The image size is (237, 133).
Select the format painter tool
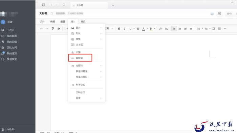click(53, 29)
